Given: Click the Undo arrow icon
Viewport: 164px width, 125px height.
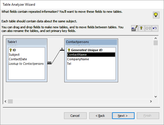Looking at the screenshot, I should coord(155,28).
